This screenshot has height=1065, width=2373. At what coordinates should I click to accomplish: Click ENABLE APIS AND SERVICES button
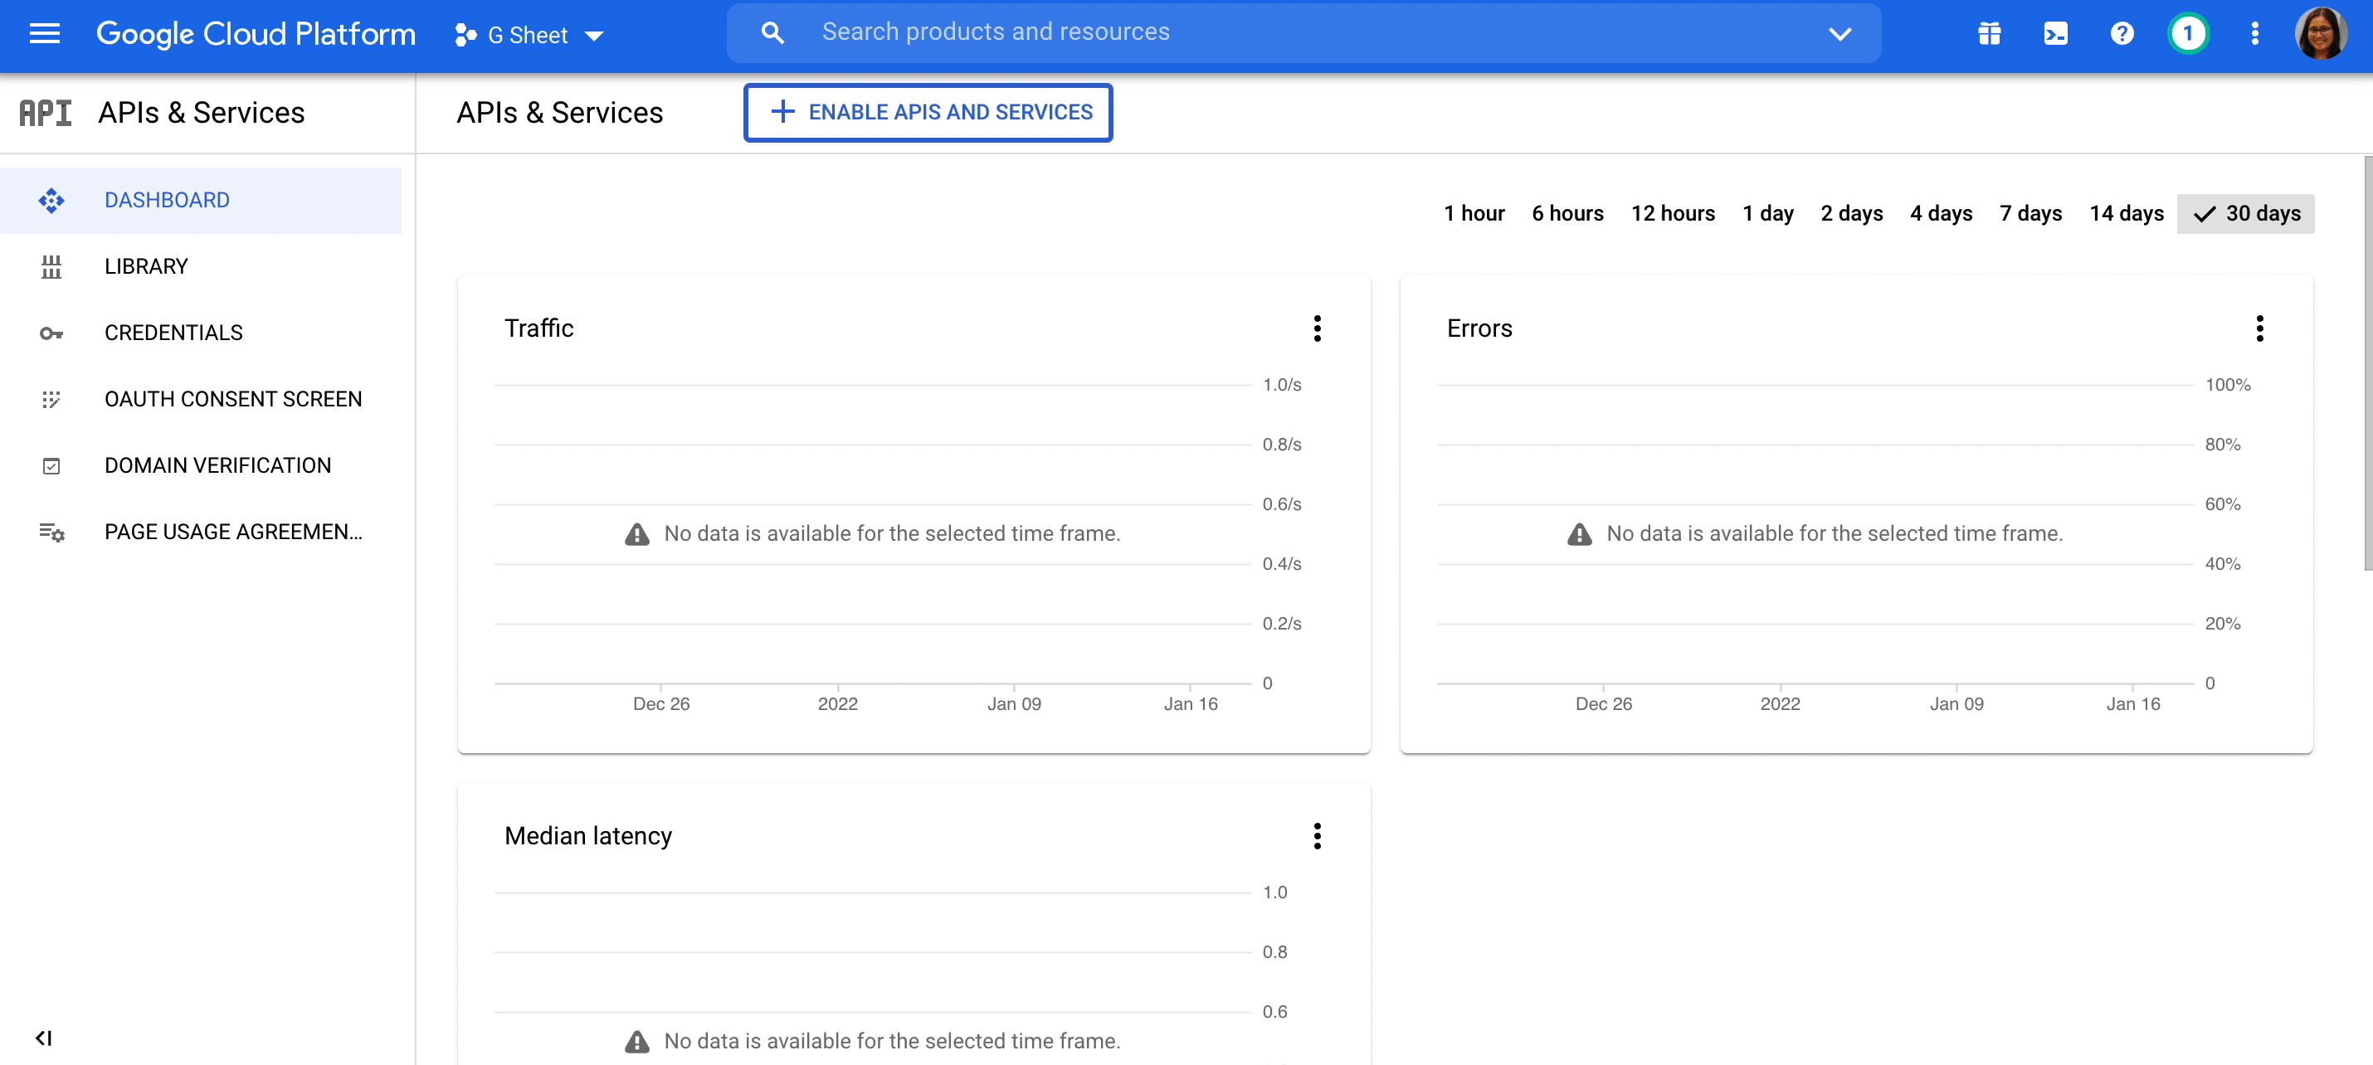pyautogui.click(x=928, y=113)
